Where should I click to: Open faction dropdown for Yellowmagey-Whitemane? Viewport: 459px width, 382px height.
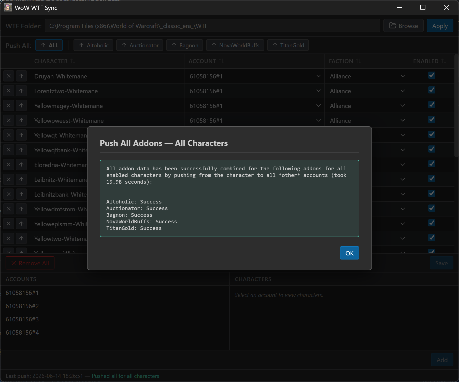pyautogui.click(x=367, y=106)
